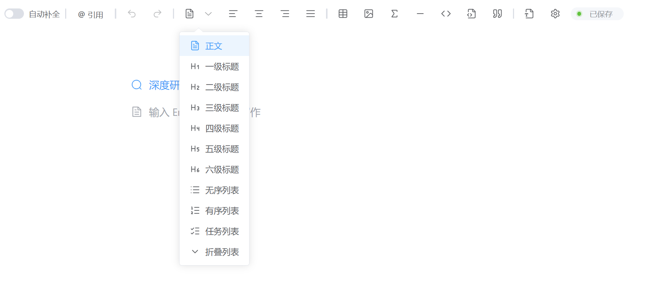Click the @ 引用 reference button

click(x=91, y=14)
